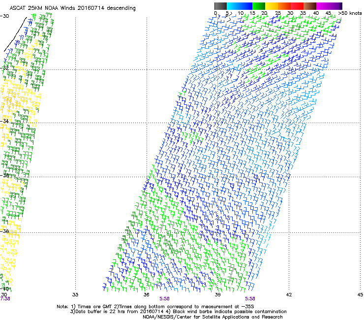Image resolution: width=364 pixels, height=320 pixels.
Task: Click the note line starting 'Note: 1) Times are GMT'
Action: click(155, 307)
